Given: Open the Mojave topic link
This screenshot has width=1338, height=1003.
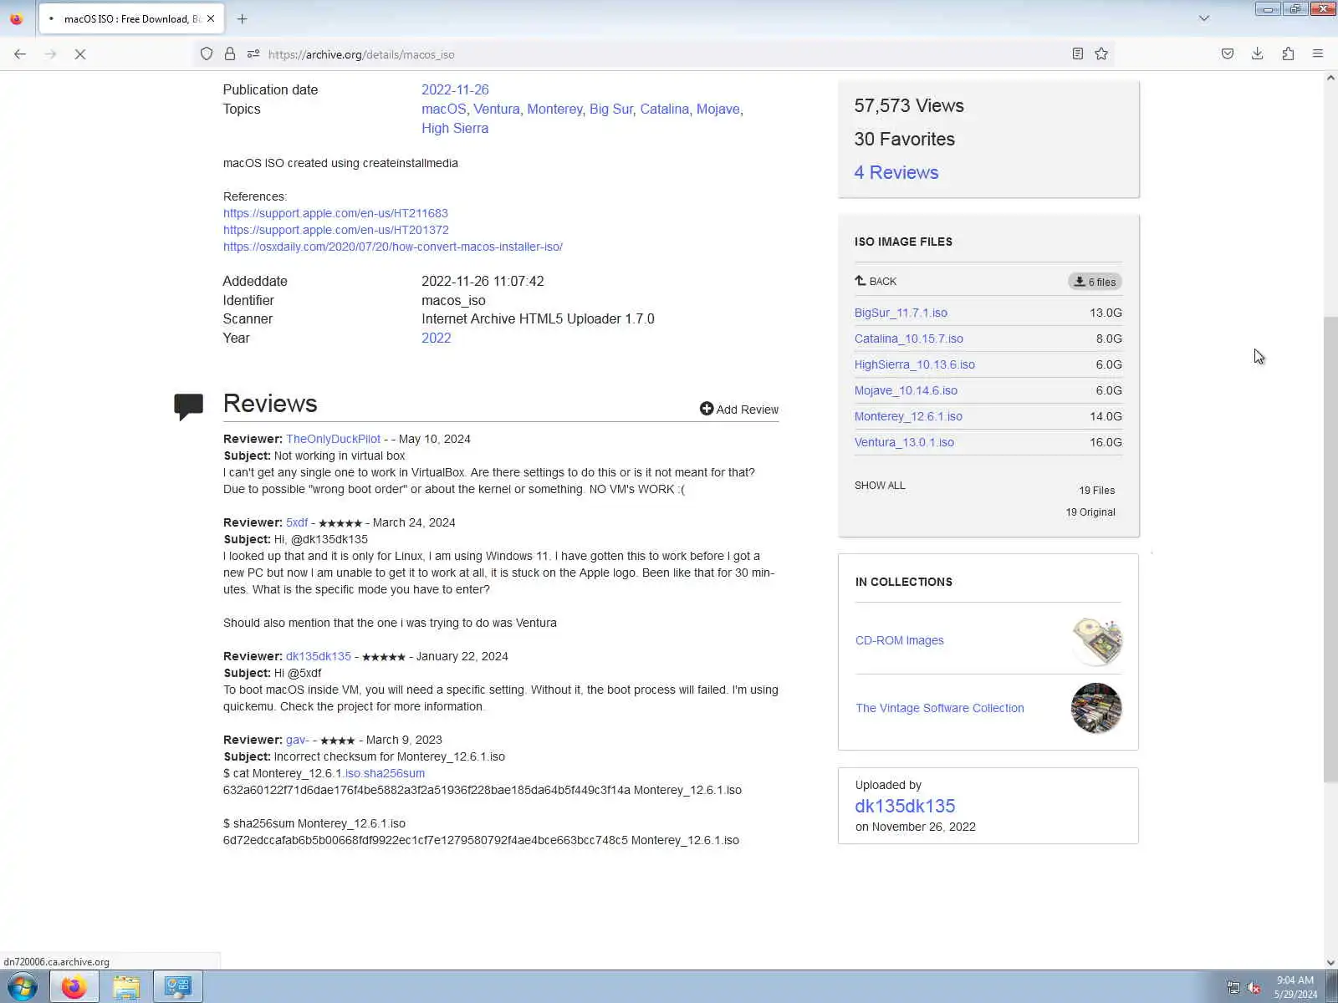Looking at the screenshot, I should 718,109.
